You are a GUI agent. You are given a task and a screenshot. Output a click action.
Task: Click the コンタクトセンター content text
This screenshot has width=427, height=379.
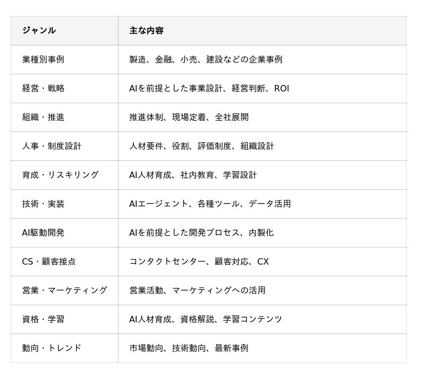pyautogui.click(x=168, y=262)
